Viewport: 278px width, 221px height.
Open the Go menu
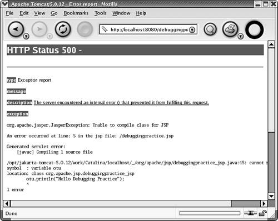tap(54, 13)
